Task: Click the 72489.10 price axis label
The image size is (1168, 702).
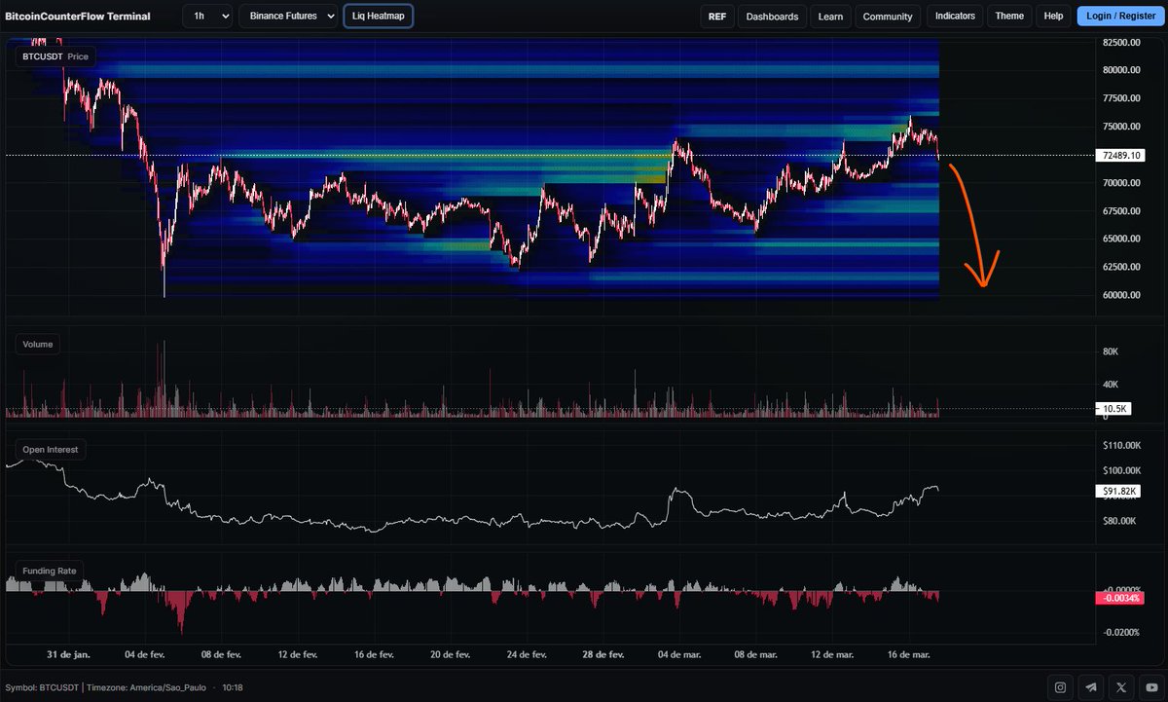Action: 1120,155
